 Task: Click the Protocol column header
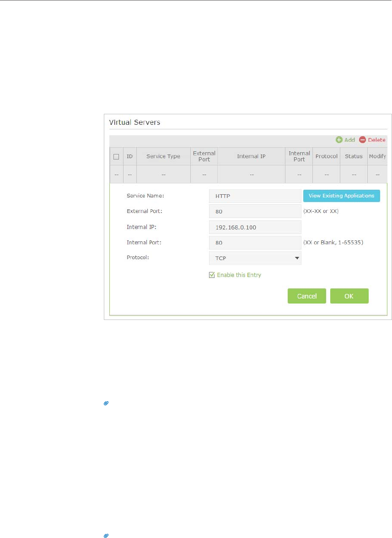(x=327, y=156)
